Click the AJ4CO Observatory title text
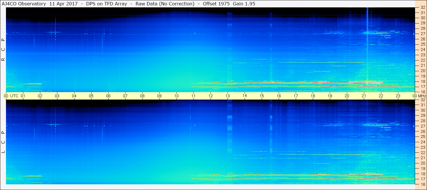Image resolution: width=427 pixels, height=190 pixels. coord(24,4)
